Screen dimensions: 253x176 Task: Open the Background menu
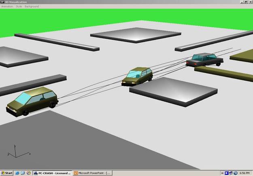click(32, 6)
